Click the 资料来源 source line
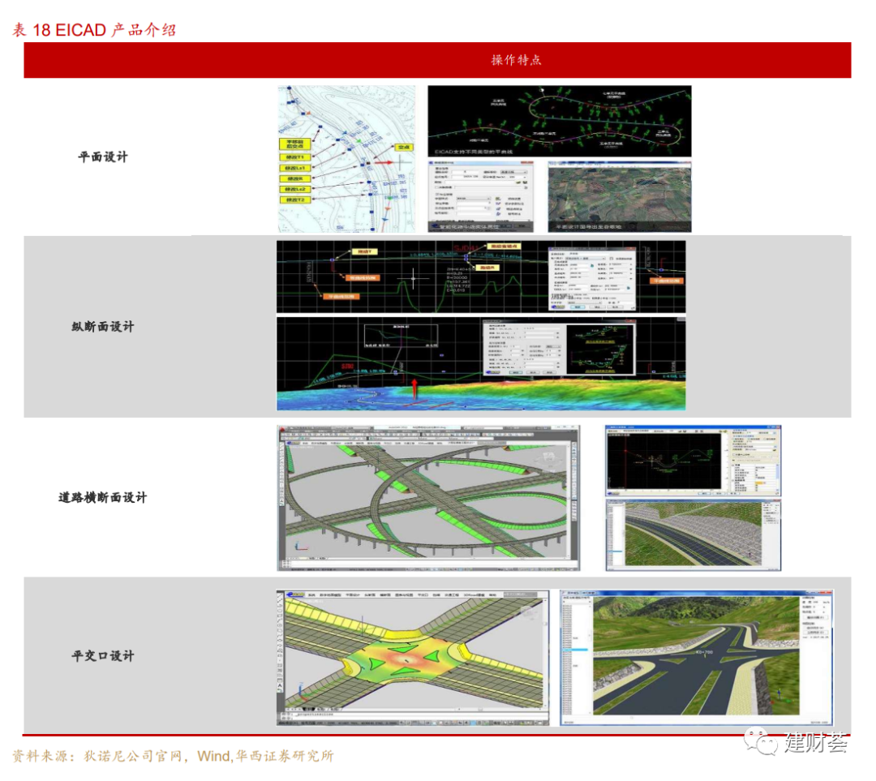 click(x=174, y=756)
